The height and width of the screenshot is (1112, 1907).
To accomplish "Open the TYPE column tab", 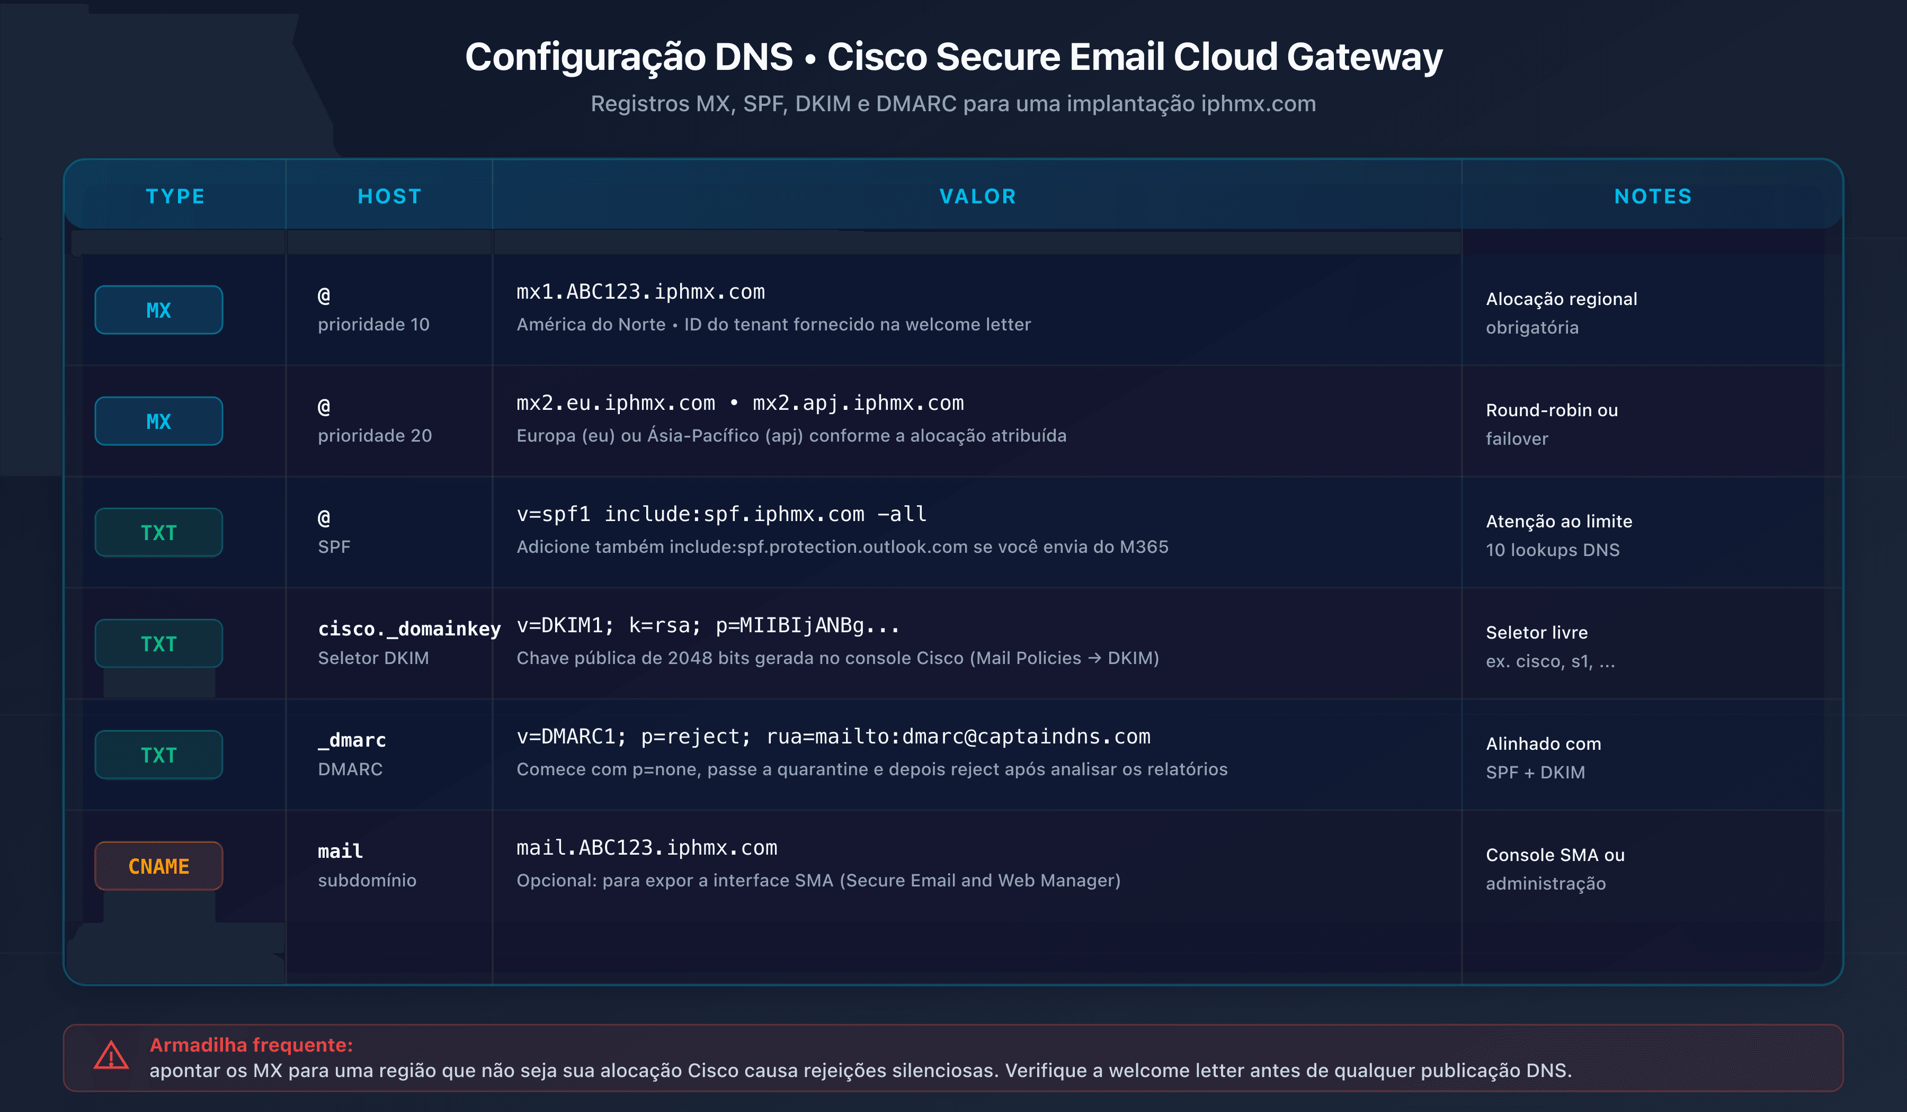I will (x=175, y=196).
